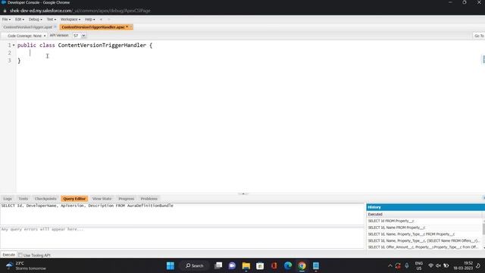Screen dimensions: 485x273
Task: Switch to the Logs tab
Action: coord(8,199)
